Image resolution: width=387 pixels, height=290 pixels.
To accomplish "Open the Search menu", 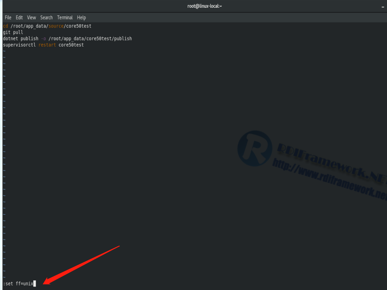I will [x=46, y=17].
